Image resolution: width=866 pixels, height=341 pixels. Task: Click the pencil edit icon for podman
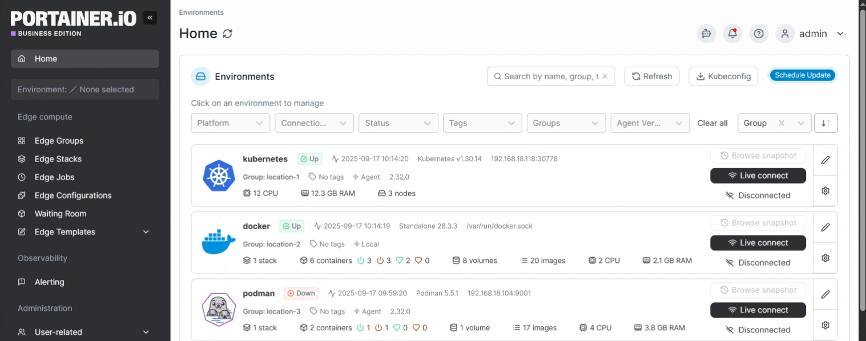click(825, 295)
